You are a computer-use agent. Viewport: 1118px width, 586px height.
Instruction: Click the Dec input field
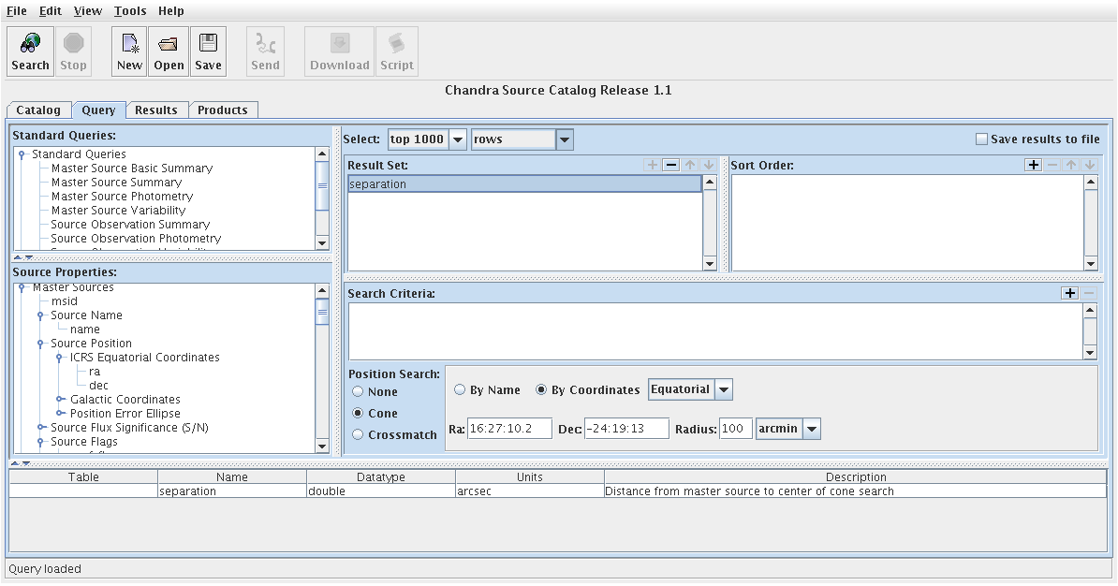pyautogui.click(x=626, y=429)
